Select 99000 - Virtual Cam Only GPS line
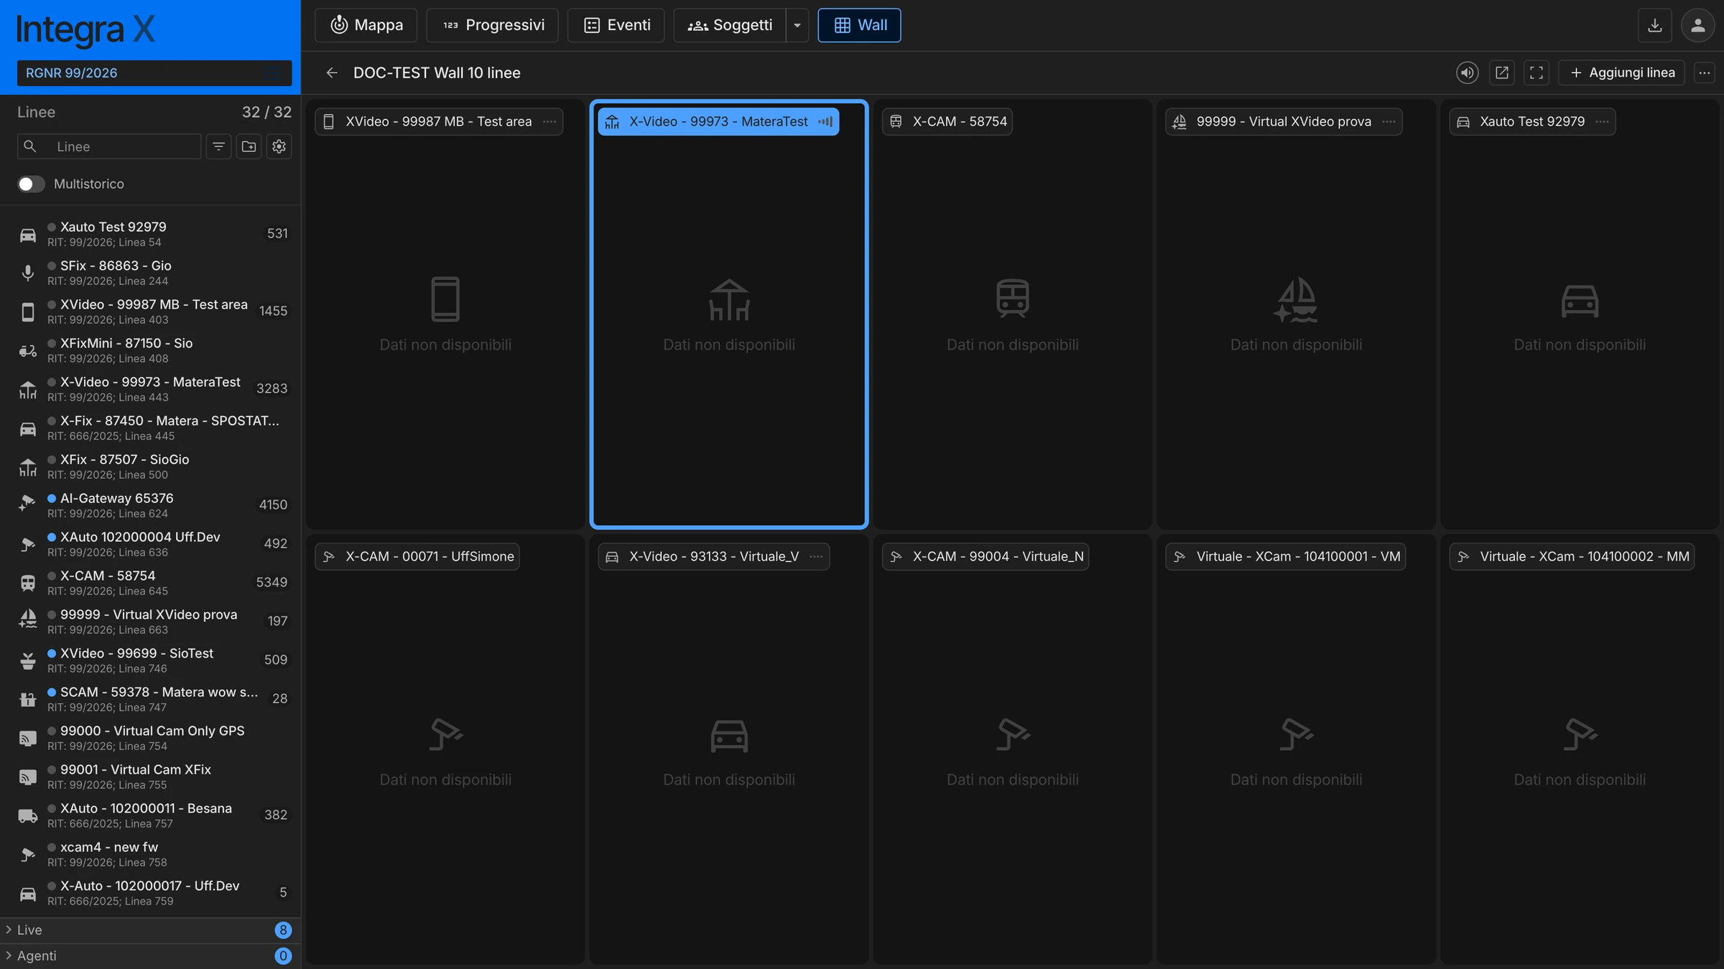 150,737
